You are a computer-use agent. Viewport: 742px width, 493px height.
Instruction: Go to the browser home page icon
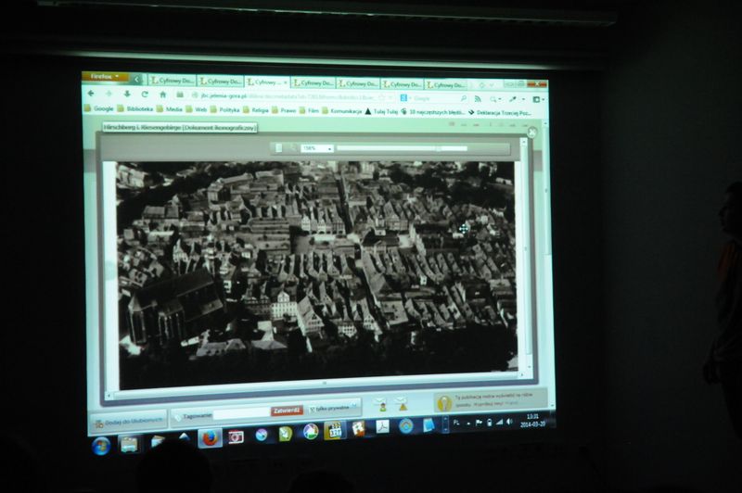[x=162, y=95]
